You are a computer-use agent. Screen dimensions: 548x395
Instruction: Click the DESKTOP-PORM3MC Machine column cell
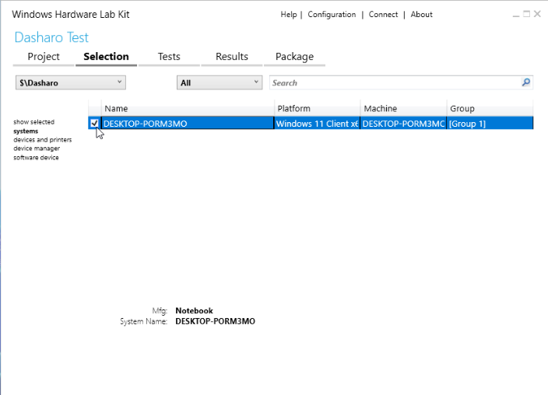[x=404, y=124]
